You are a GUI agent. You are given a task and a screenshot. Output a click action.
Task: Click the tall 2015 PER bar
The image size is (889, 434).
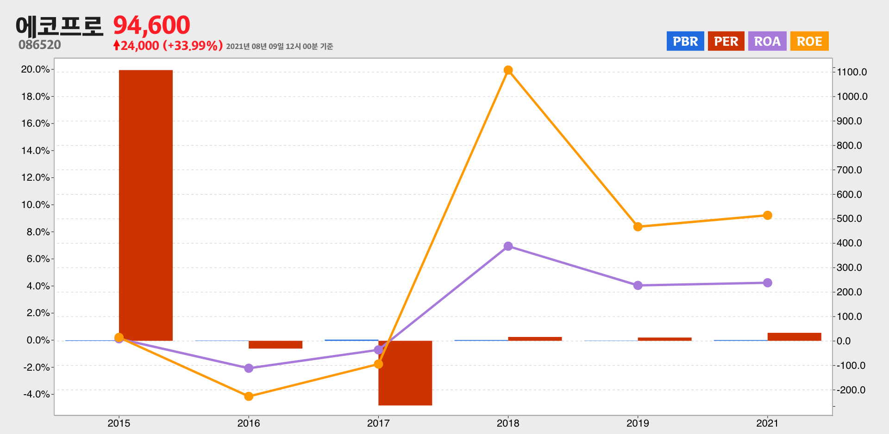pyautogui.click(x=146, y=205)
